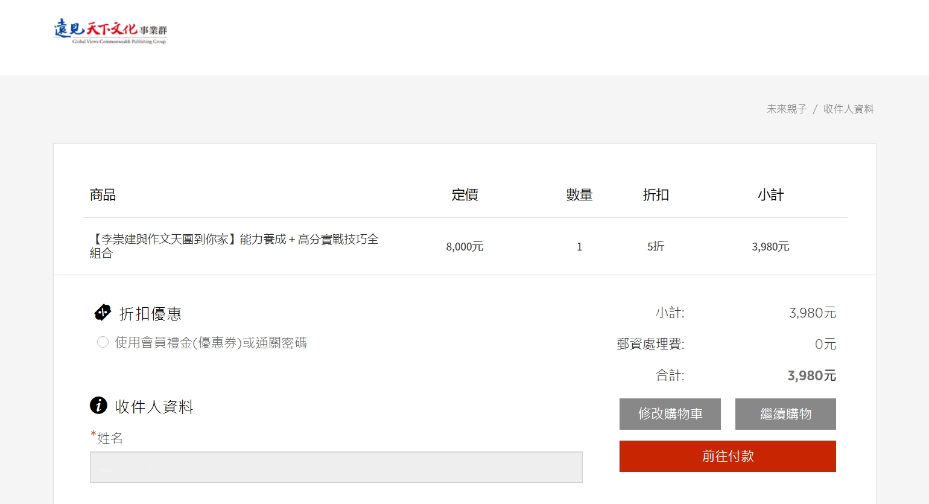Click the 定價 column header
This screenshot has width=929, height=504.
(x=464, y=195)
